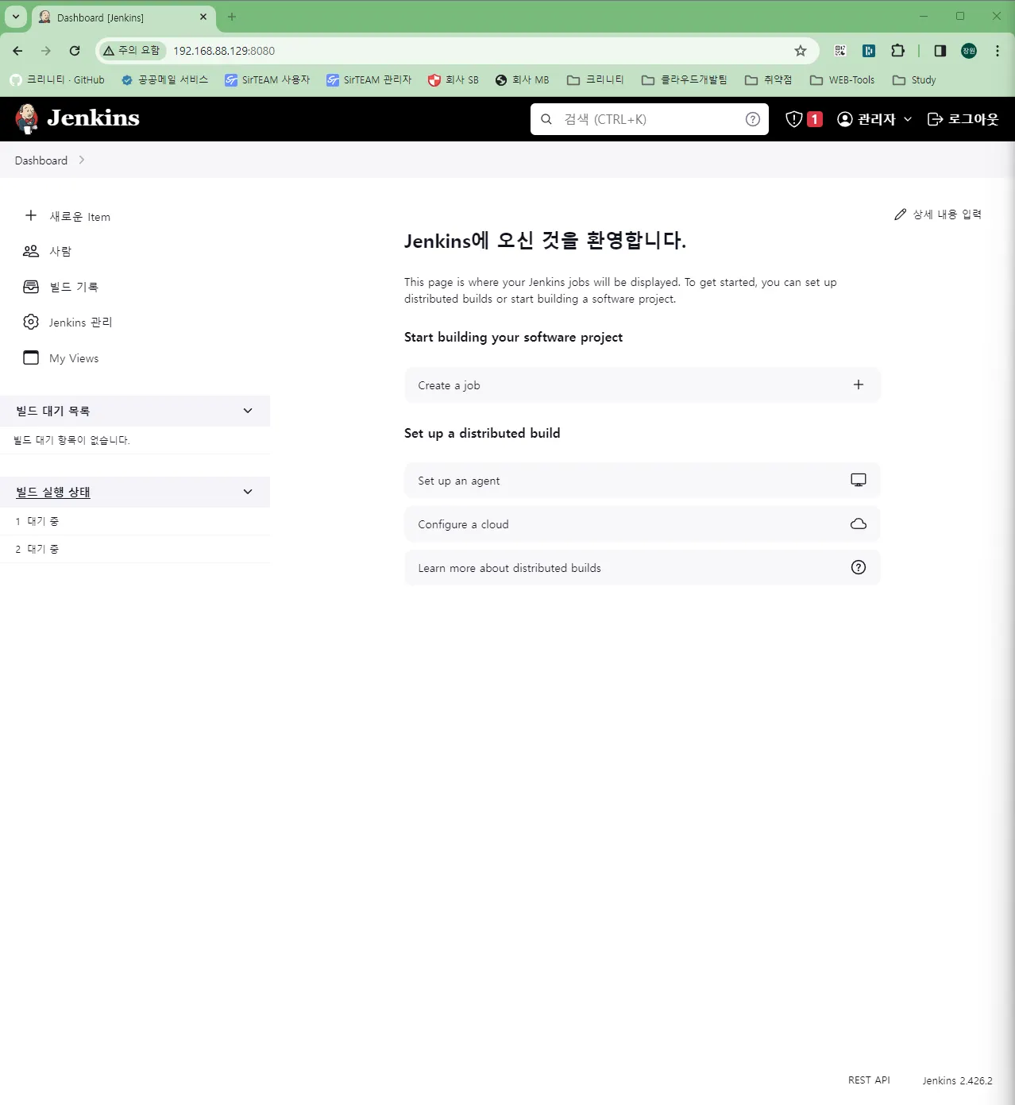Click the Create a job button
The width and height of the screenshot is (1015, 1105).
pos(642,385)
